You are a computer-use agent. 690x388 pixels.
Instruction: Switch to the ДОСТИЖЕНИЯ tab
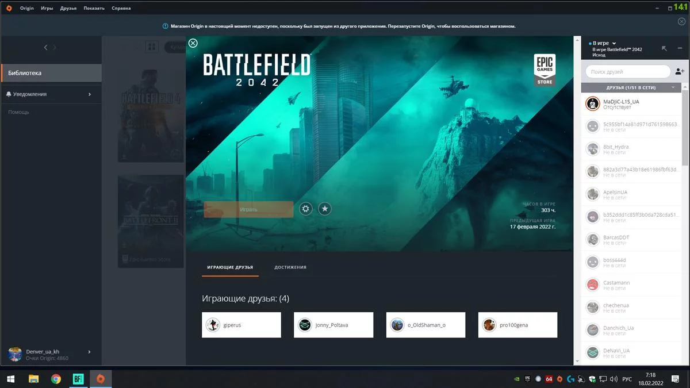[290, 267]
